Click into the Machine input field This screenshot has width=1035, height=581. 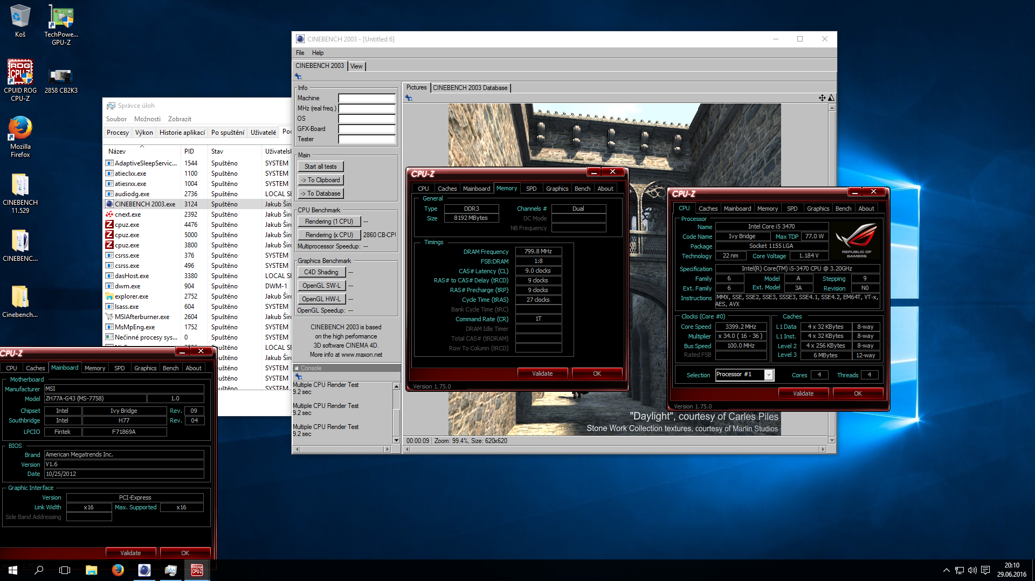tap(367, 98)
